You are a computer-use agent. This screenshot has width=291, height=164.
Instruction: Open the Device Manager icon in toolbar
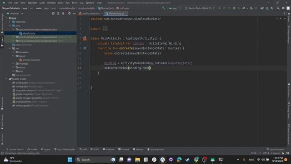coord(267,8)
